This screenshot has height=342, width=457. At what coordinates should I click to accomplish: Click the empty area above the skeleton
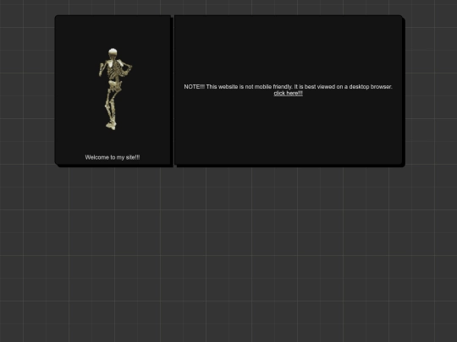tap(113, 31)
